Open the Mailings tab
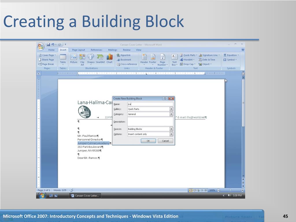Screen dimensions: 296x222 click(112, 50)
